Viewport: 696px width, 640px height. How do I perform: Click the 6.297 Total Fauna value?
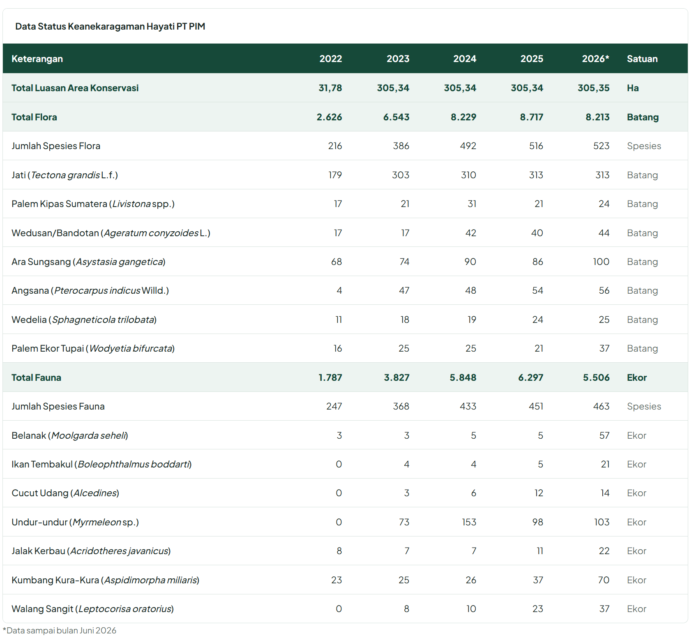[530, 378]
